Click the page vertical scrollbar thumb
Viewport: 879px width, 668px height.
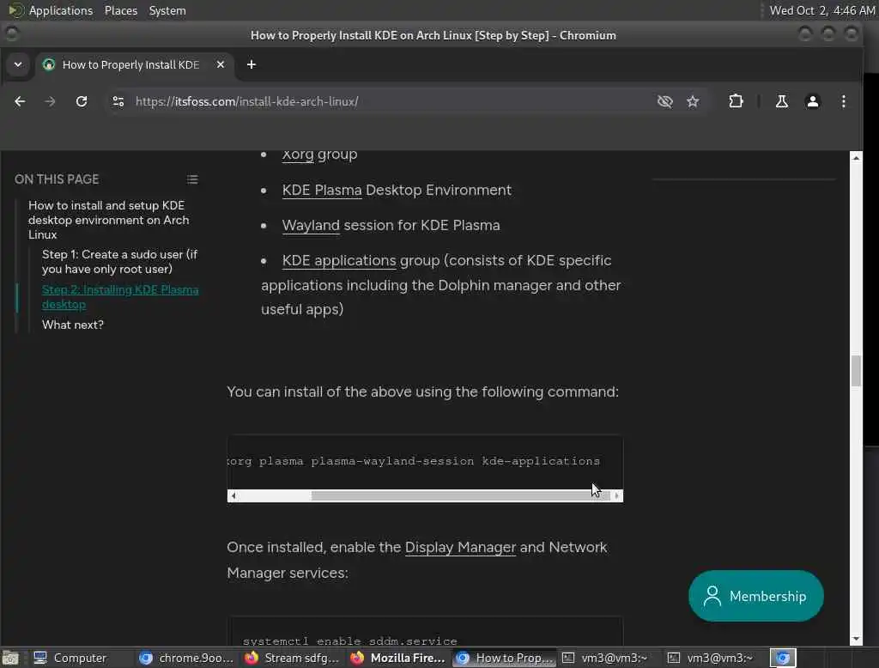856,371
